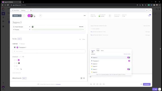Click the photo assignee avatar in the task header
Viewport: 162px width, 91px height.
[31, 16]
